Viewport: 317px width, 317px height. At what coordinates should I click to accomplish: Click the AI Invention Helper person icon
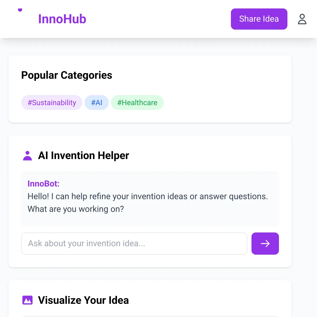(27, 156)
